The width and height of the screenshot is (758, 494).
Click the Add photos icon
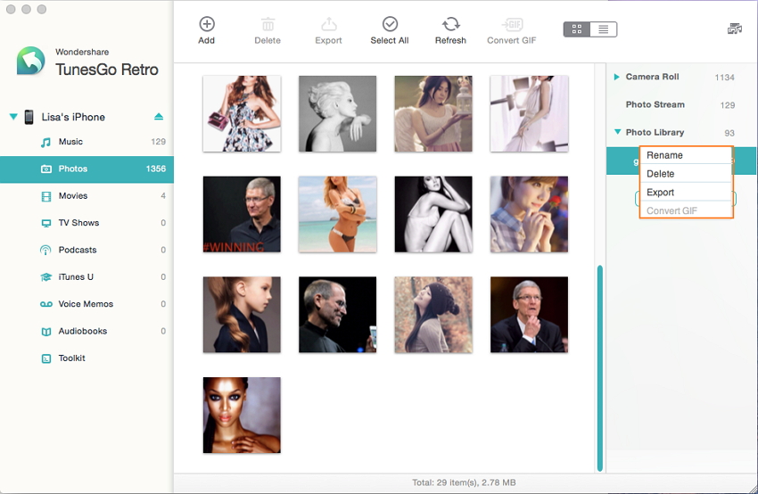[206, 25]
